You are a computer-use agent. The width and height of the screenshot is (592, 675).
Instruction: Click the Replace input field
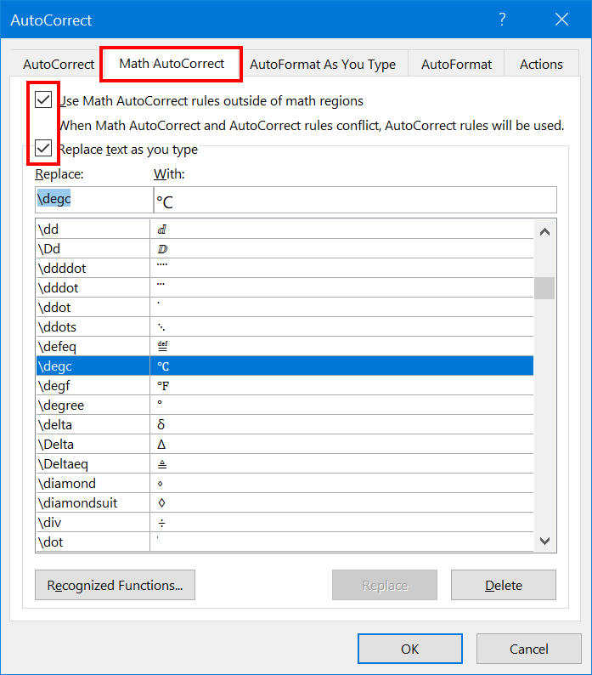point(92,200)
